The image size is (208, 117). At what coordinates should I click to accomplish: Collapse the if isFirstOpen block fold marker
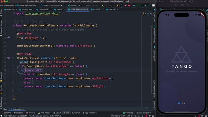(x=13, y=66)
